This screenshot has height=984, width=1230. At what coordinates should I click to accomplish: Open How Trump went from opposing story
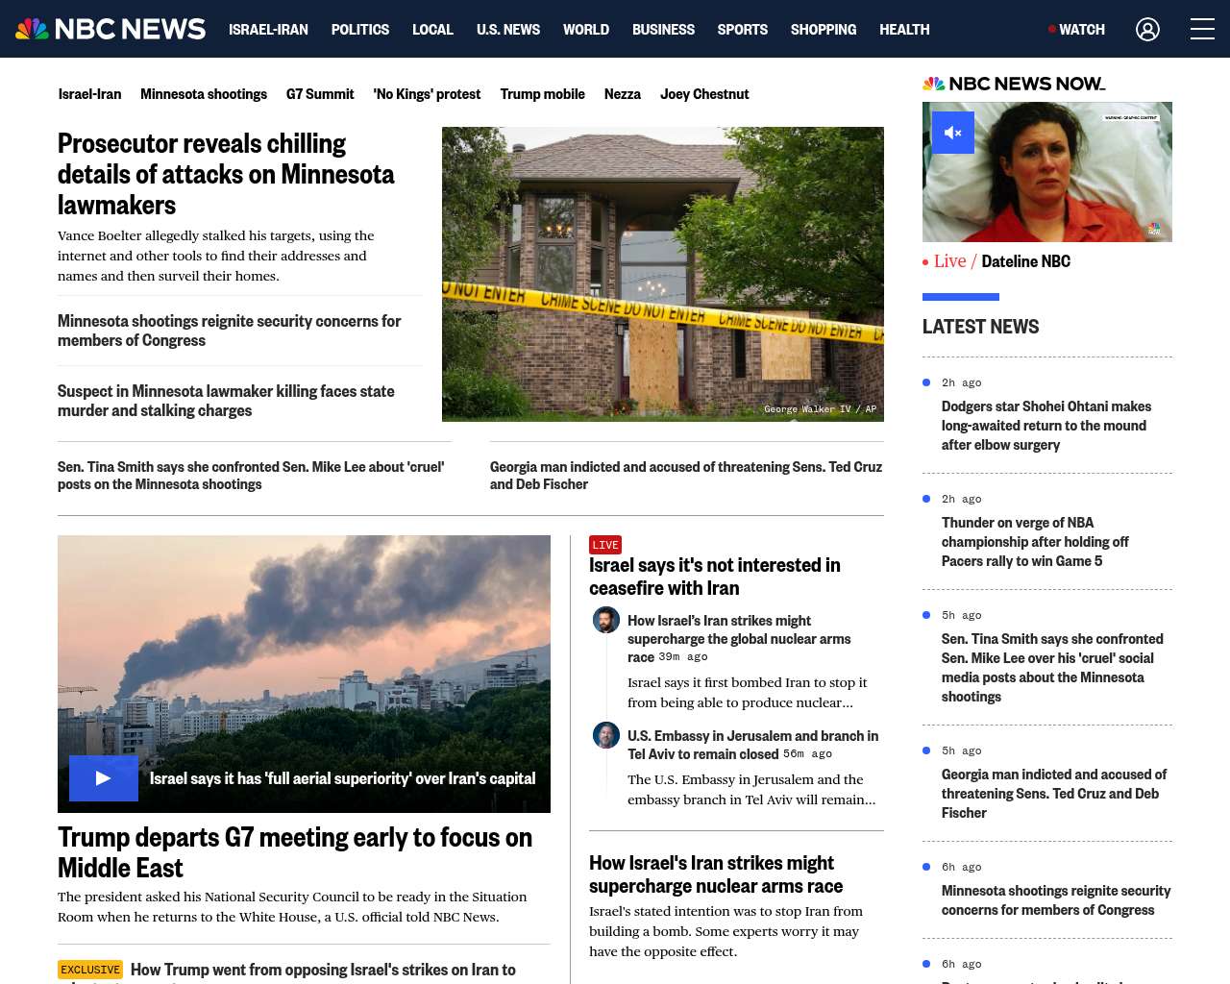[x=323, y=971]
